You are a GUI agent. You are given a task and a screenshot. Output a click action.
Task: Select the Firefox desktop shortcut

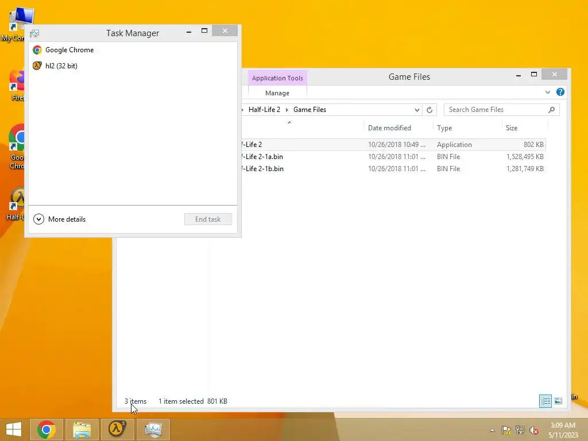[17, 86]
